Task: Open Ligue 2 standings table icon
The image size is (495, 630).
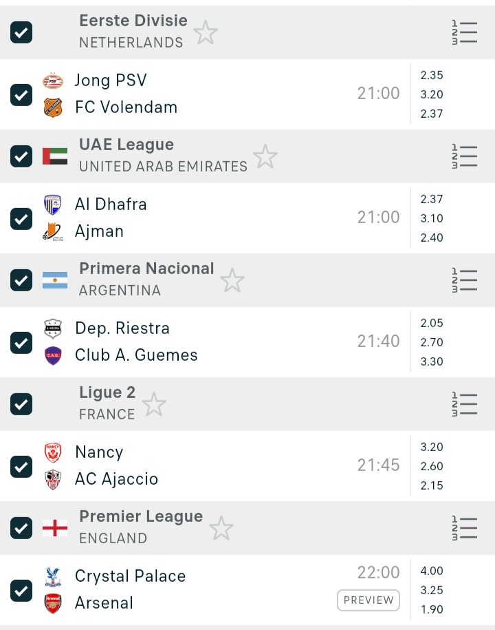Action: click(x=465, y=404)
